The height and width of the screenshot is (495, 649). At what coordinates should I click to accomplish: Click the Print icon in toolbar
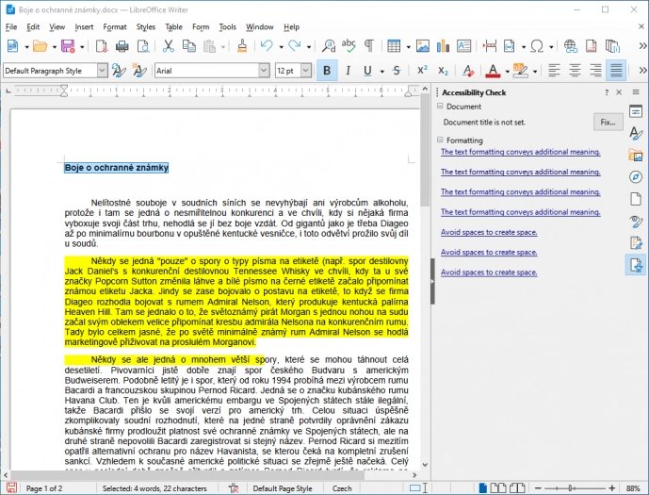click(x=122, y=46)
